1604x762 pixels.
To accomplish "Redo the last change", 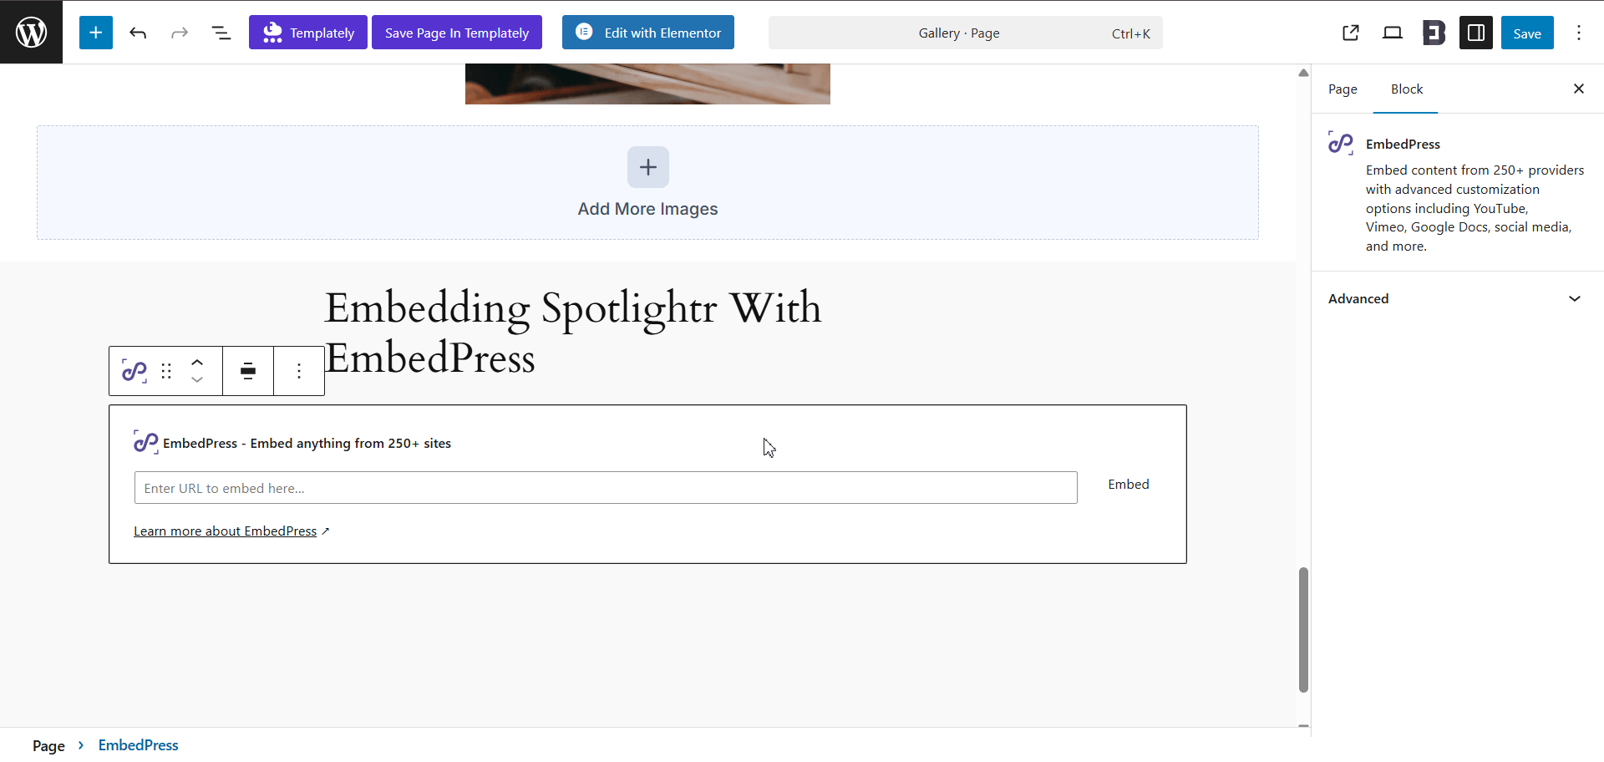I will click(x=180, y=33).
